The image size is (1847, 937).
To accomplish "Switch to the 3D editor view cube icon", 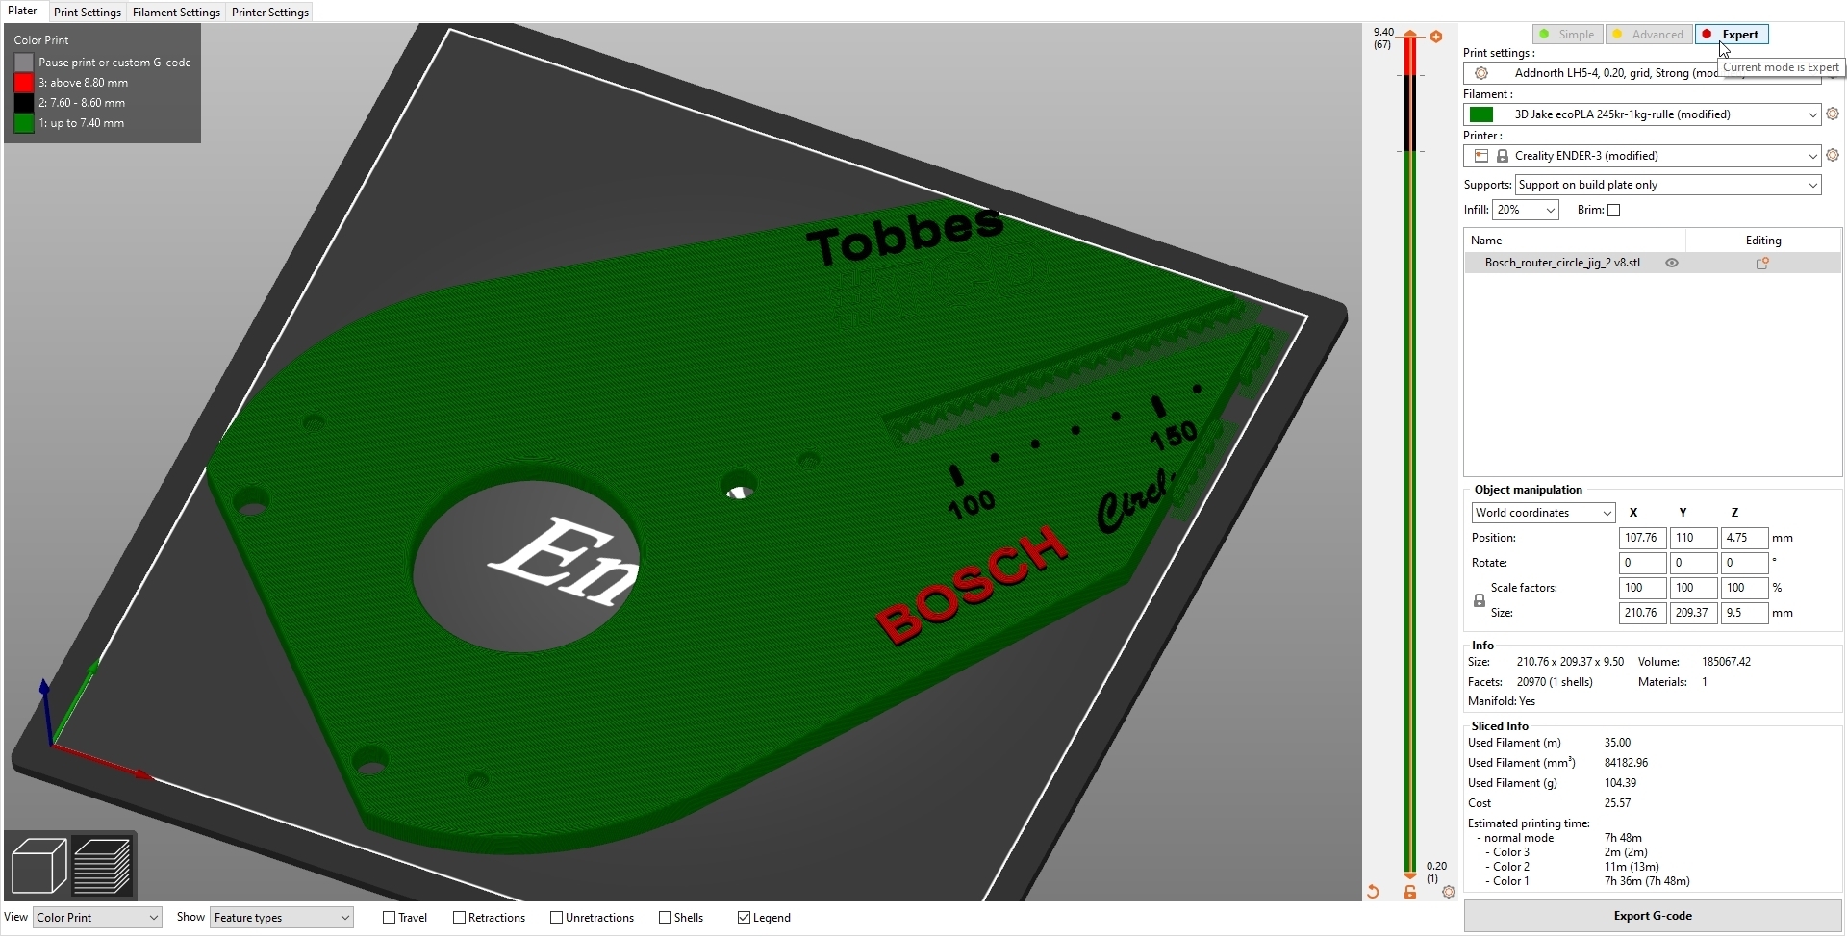I will pos(38,866).
